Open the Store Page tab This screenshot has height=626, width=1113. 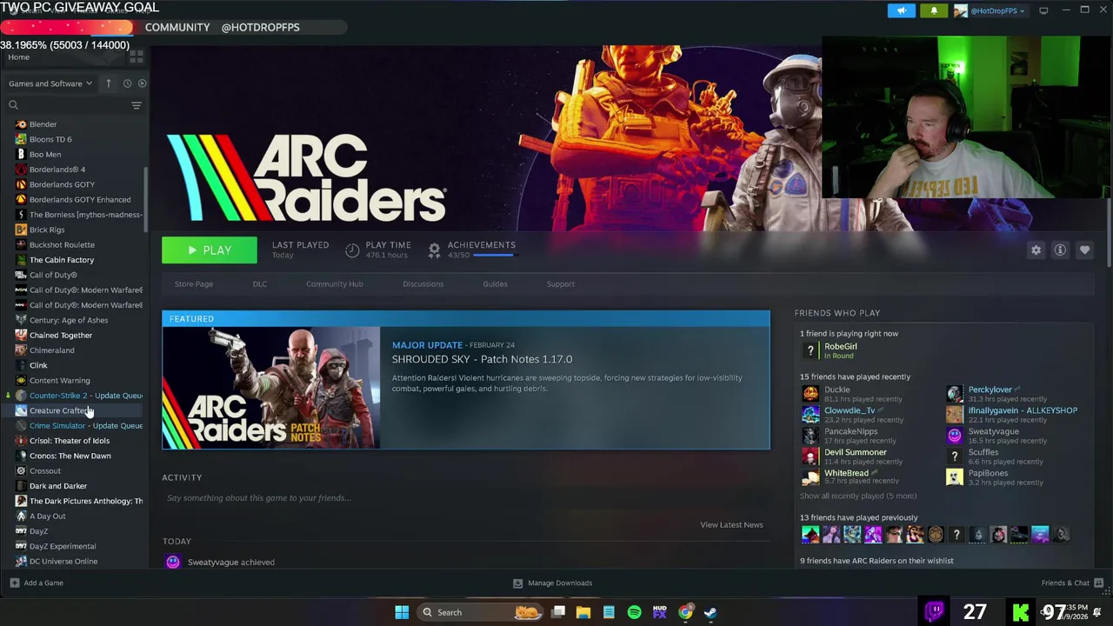[194, 284]
